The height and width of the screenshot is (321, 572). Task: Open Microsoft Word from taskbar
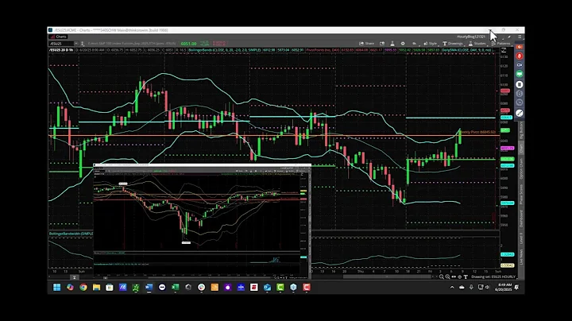(x=149, y=288)
